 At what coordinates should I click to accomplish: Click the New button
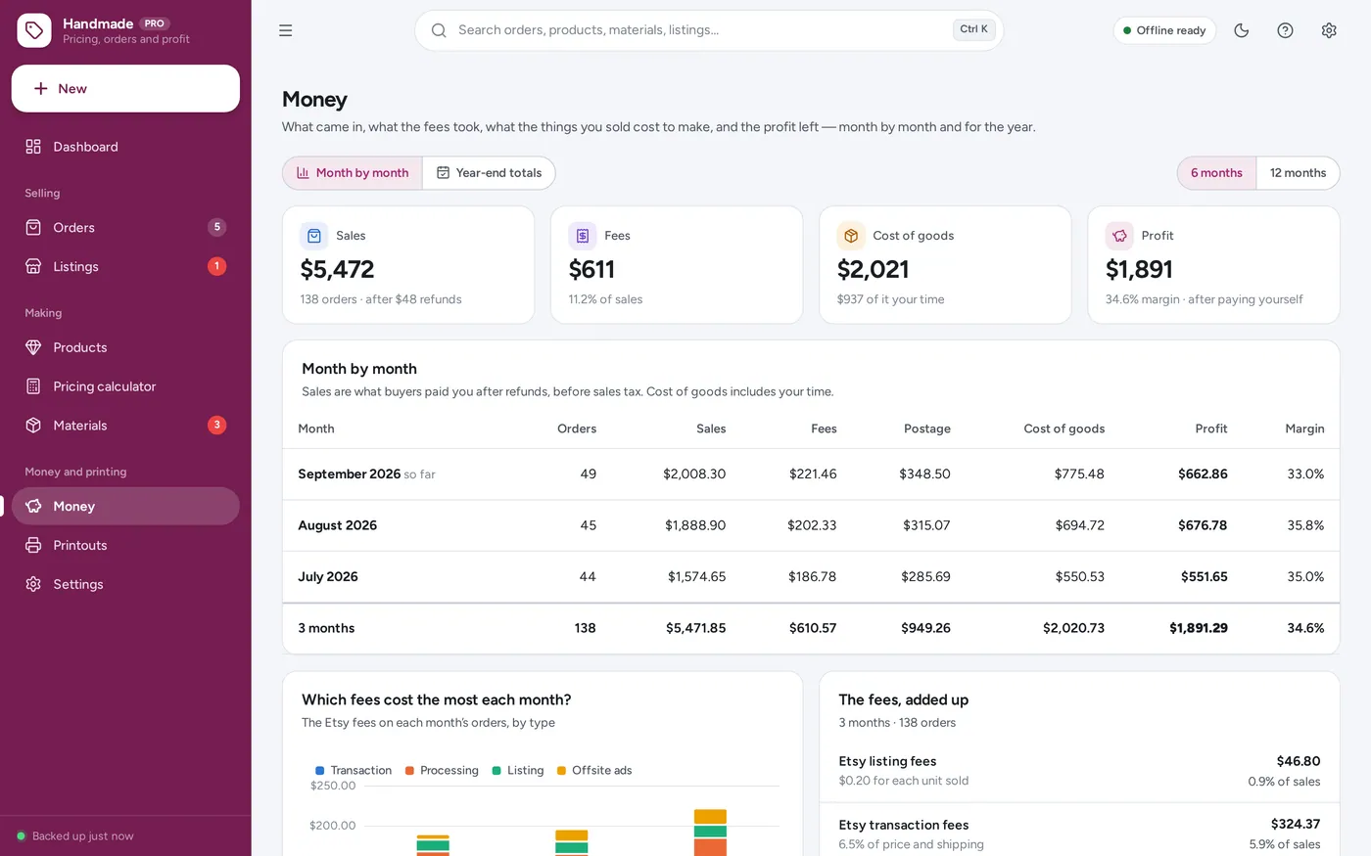click(x=125, y=89)
